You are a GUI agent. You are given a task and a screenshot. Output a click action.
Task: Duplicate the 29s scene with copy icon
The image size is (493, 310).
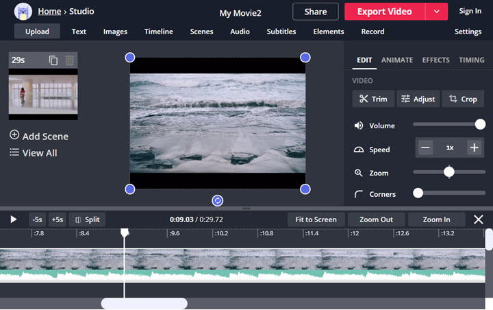(53, 60)
